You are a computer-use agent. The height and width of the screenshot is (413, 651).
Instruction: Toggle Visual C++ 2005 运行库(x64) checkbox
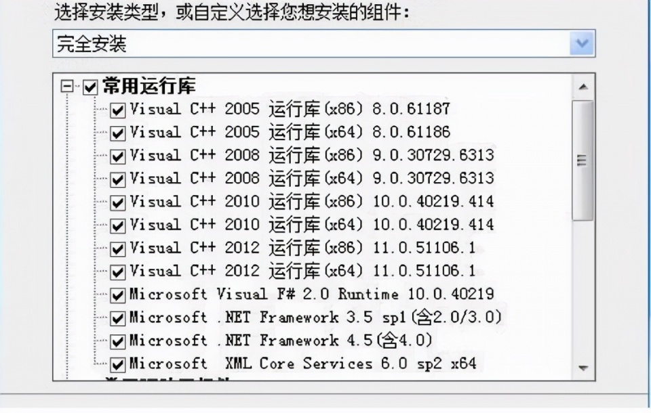coord(117,133)
